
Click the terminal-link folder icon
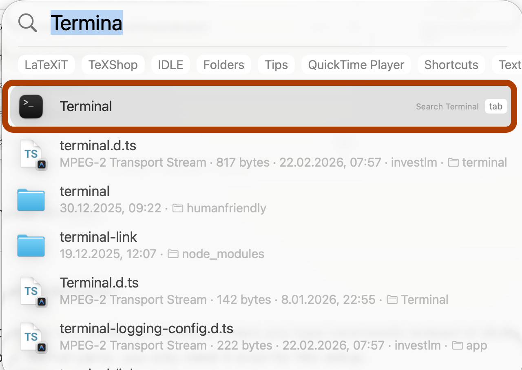31,245
